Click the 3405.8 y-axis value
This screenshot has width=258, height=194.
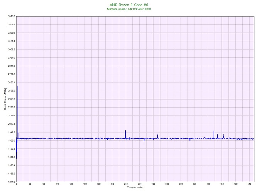tap(12, 25)
